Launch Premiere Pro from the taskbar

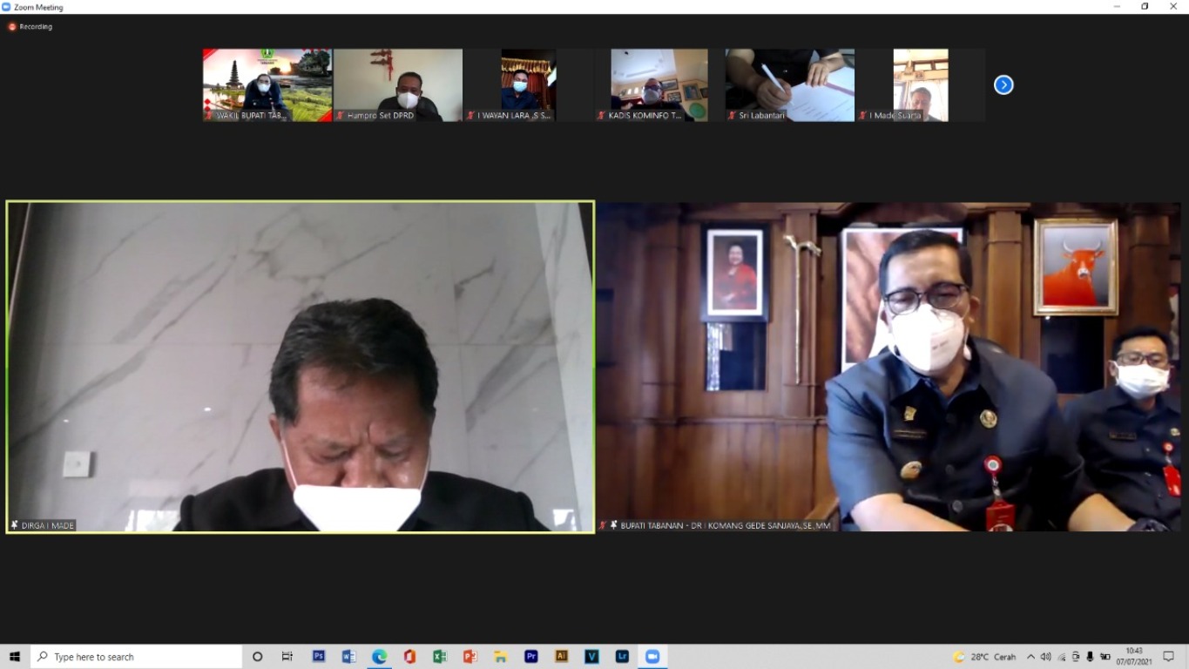[530, 657]
